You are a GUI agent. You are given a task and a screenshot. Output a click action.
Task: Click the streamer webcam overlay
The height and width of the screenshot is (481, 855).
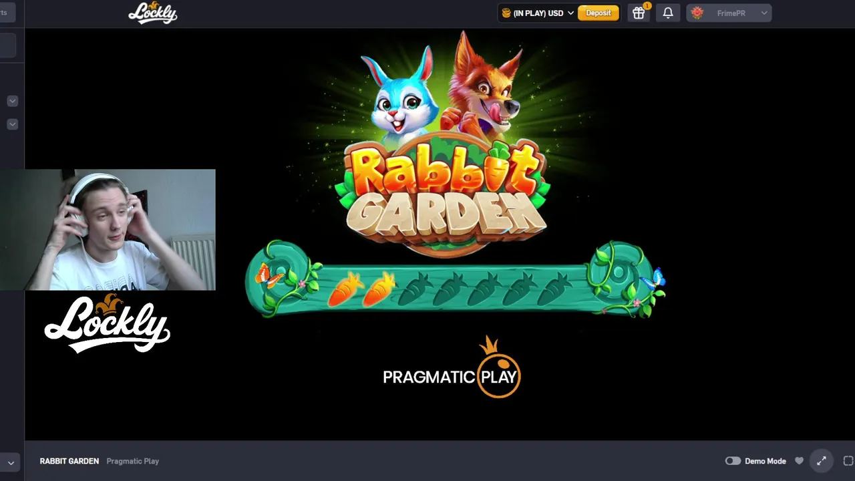click(108, 230)
